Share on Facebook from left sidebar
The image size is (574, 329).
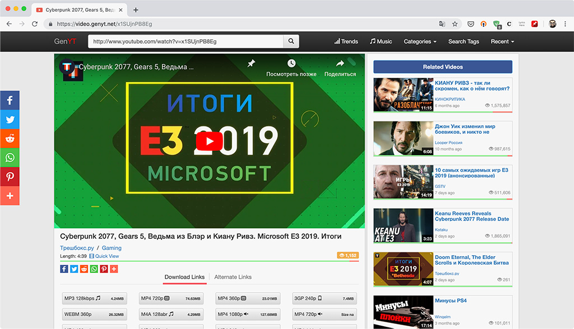point(10,100)
